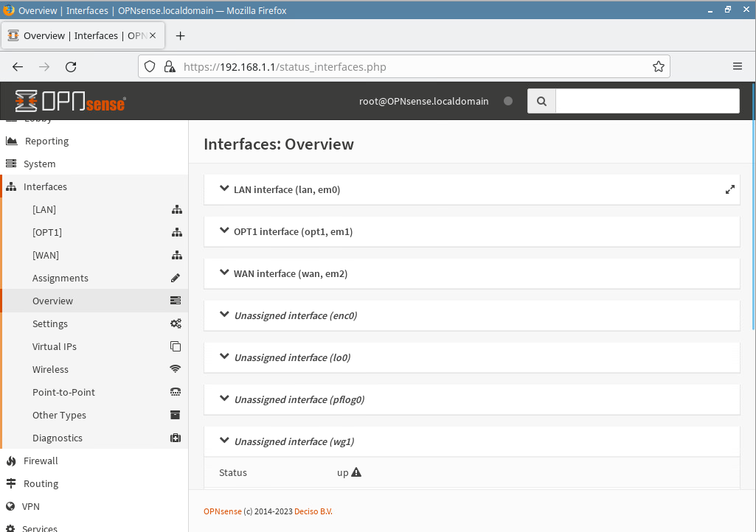Click the bookmark star in address bar
Screen dimensions: 756x532
658,66
